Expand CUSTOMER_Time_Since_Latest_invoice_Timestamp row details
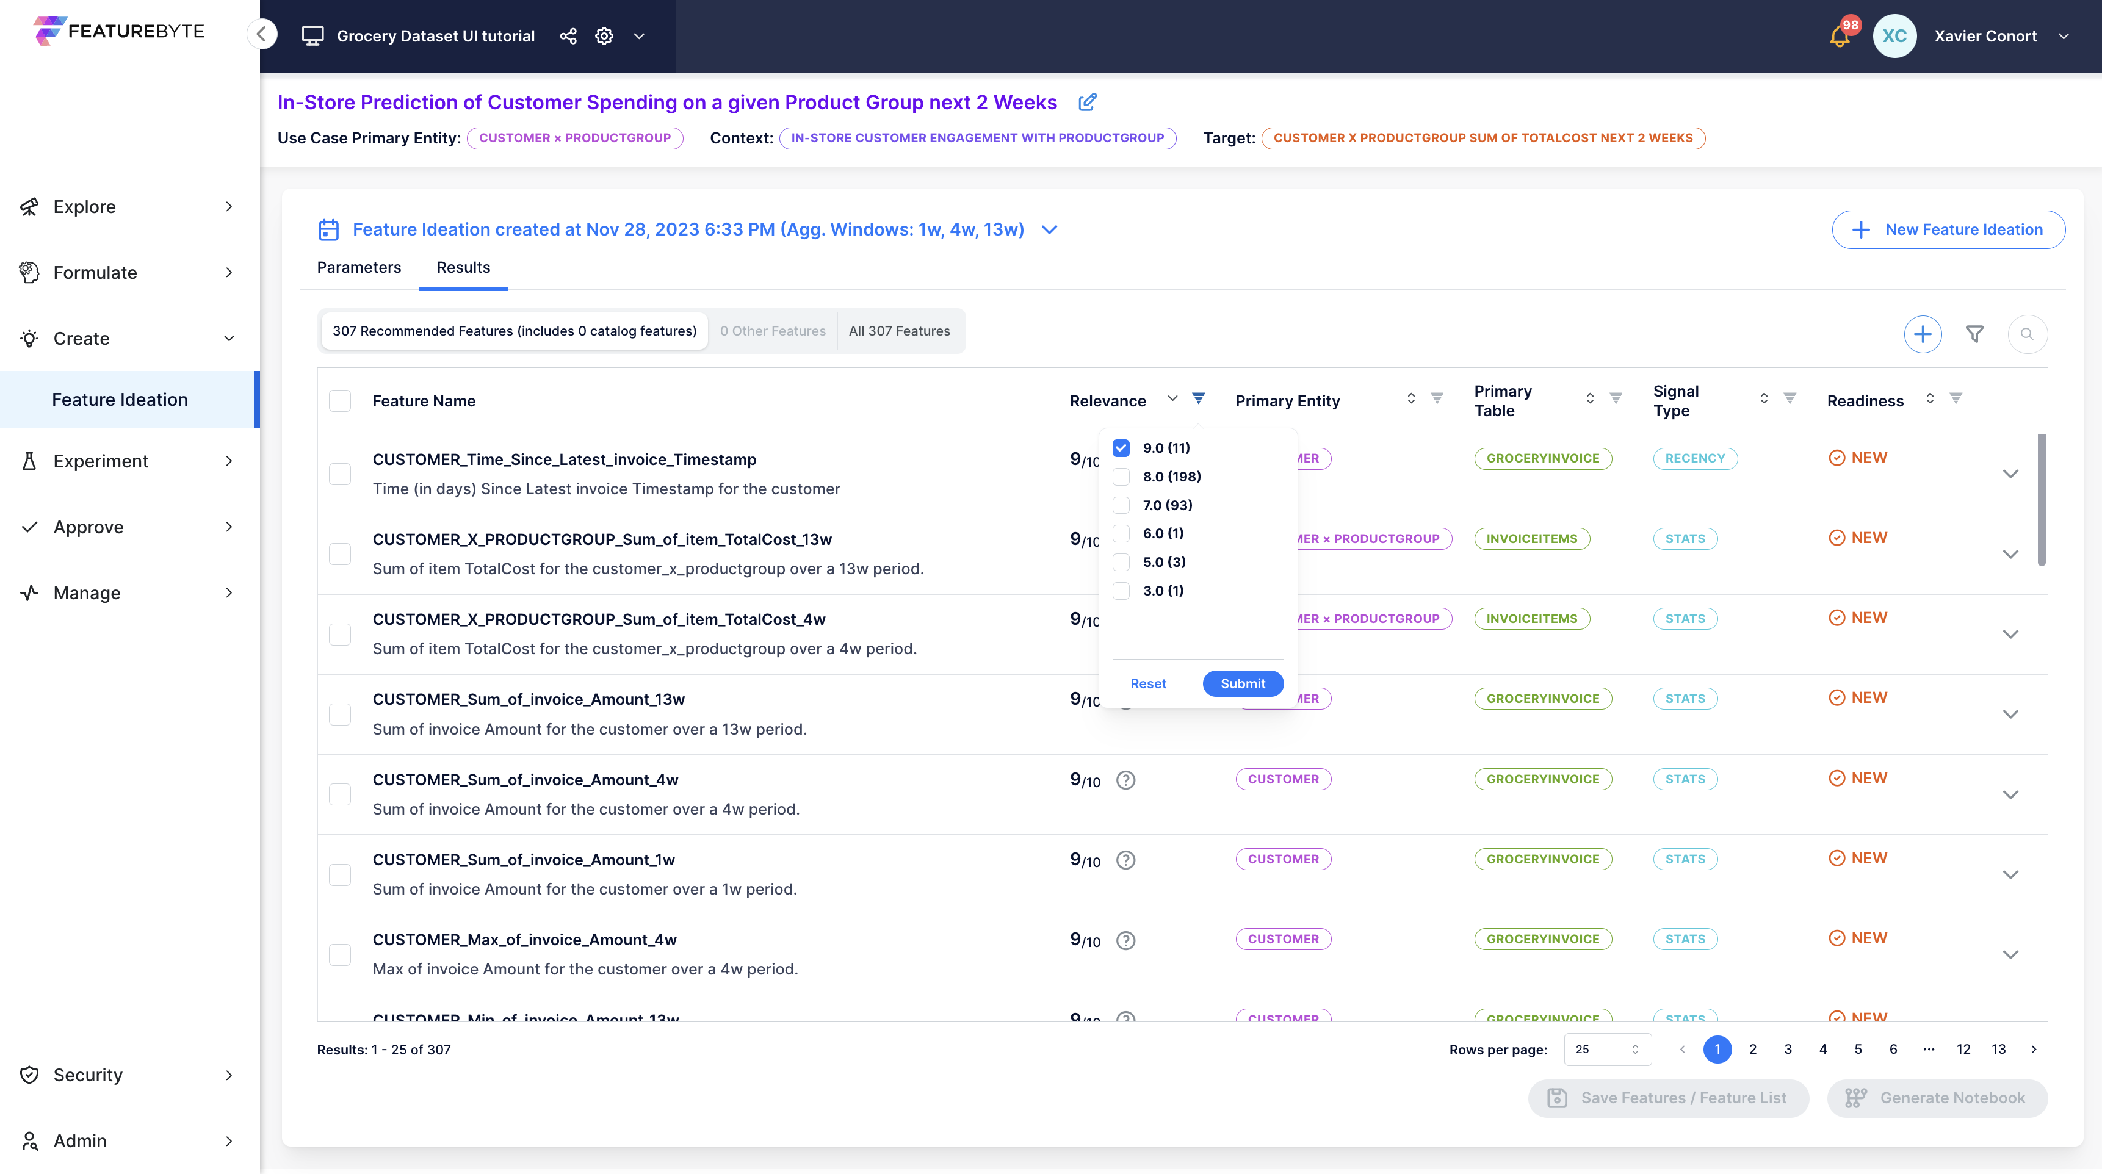The image size is (2102, 1174). [x=2010, y=474]
